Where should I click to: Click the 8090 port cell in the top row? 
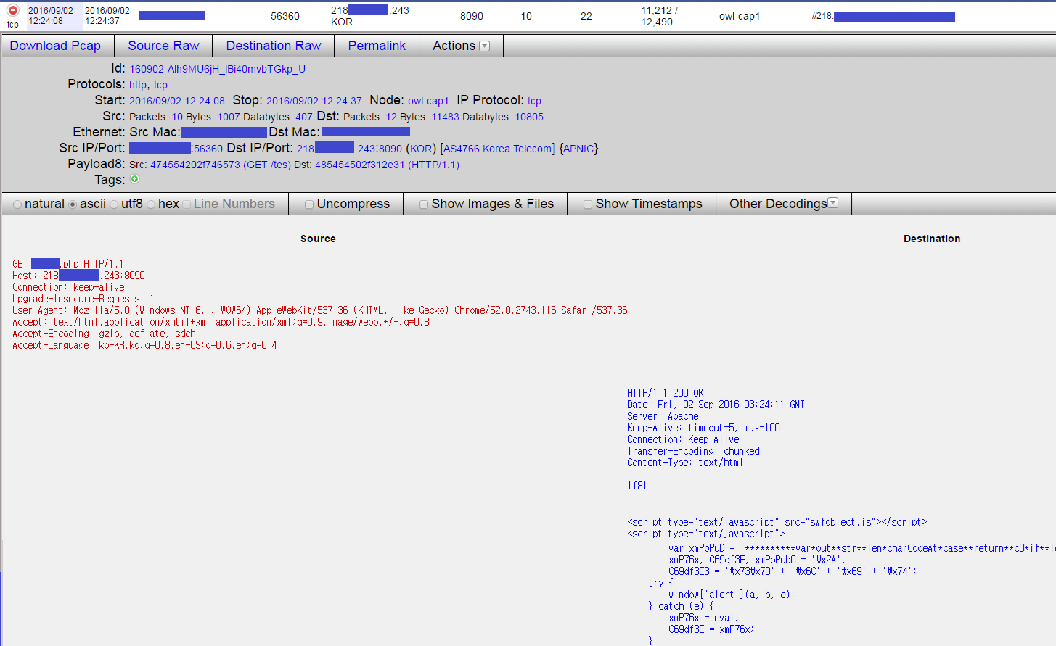(x=472, y=16)
